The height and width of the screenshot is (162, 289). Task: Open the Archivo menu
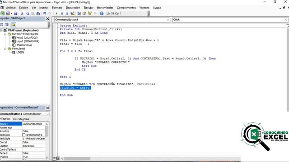[x=11, y=8]
